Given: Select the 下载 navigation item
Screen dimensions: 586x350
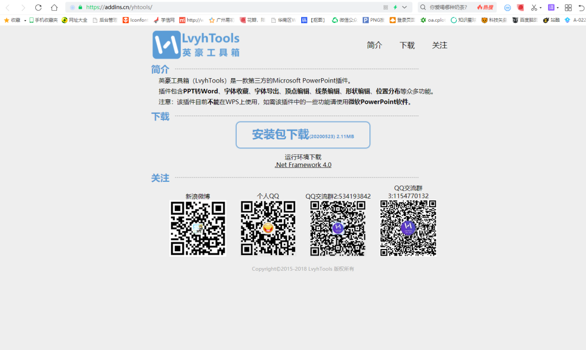Looking at the screenshot, I should tap(407, 45).
